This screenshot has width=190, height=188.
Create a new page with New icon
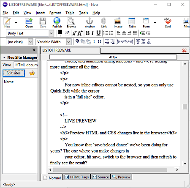pyautogui.click(x=7, y=22)
